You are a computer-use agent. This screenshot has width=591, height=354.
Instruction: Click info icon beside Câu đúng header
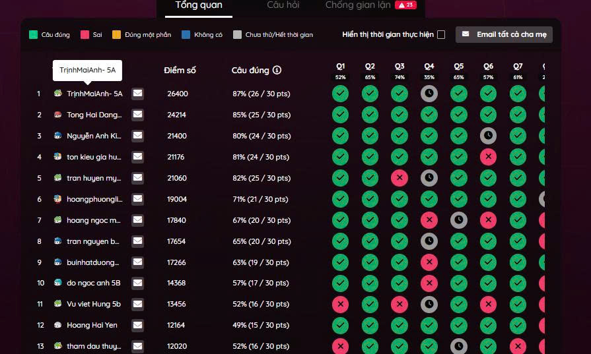(x=277, y=70)
